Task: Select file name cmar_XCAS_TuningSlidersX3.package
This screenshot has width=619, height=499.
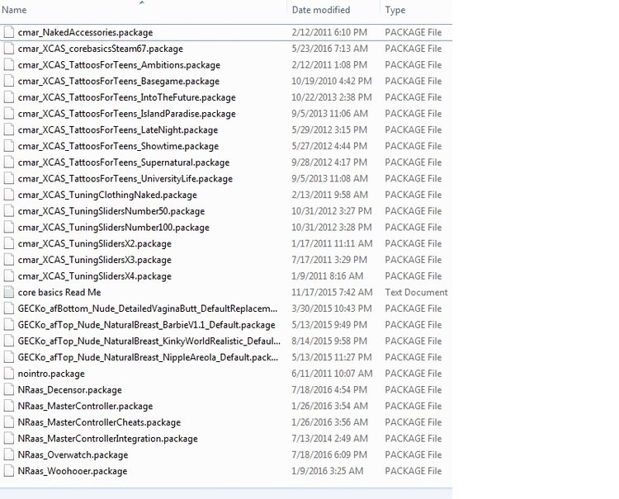Action: (95, 260)
